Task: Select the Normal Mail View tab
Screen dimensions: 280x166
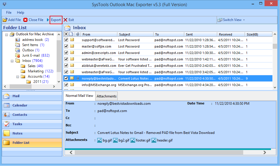Action: pyautogui.click(x=79, y=96)
